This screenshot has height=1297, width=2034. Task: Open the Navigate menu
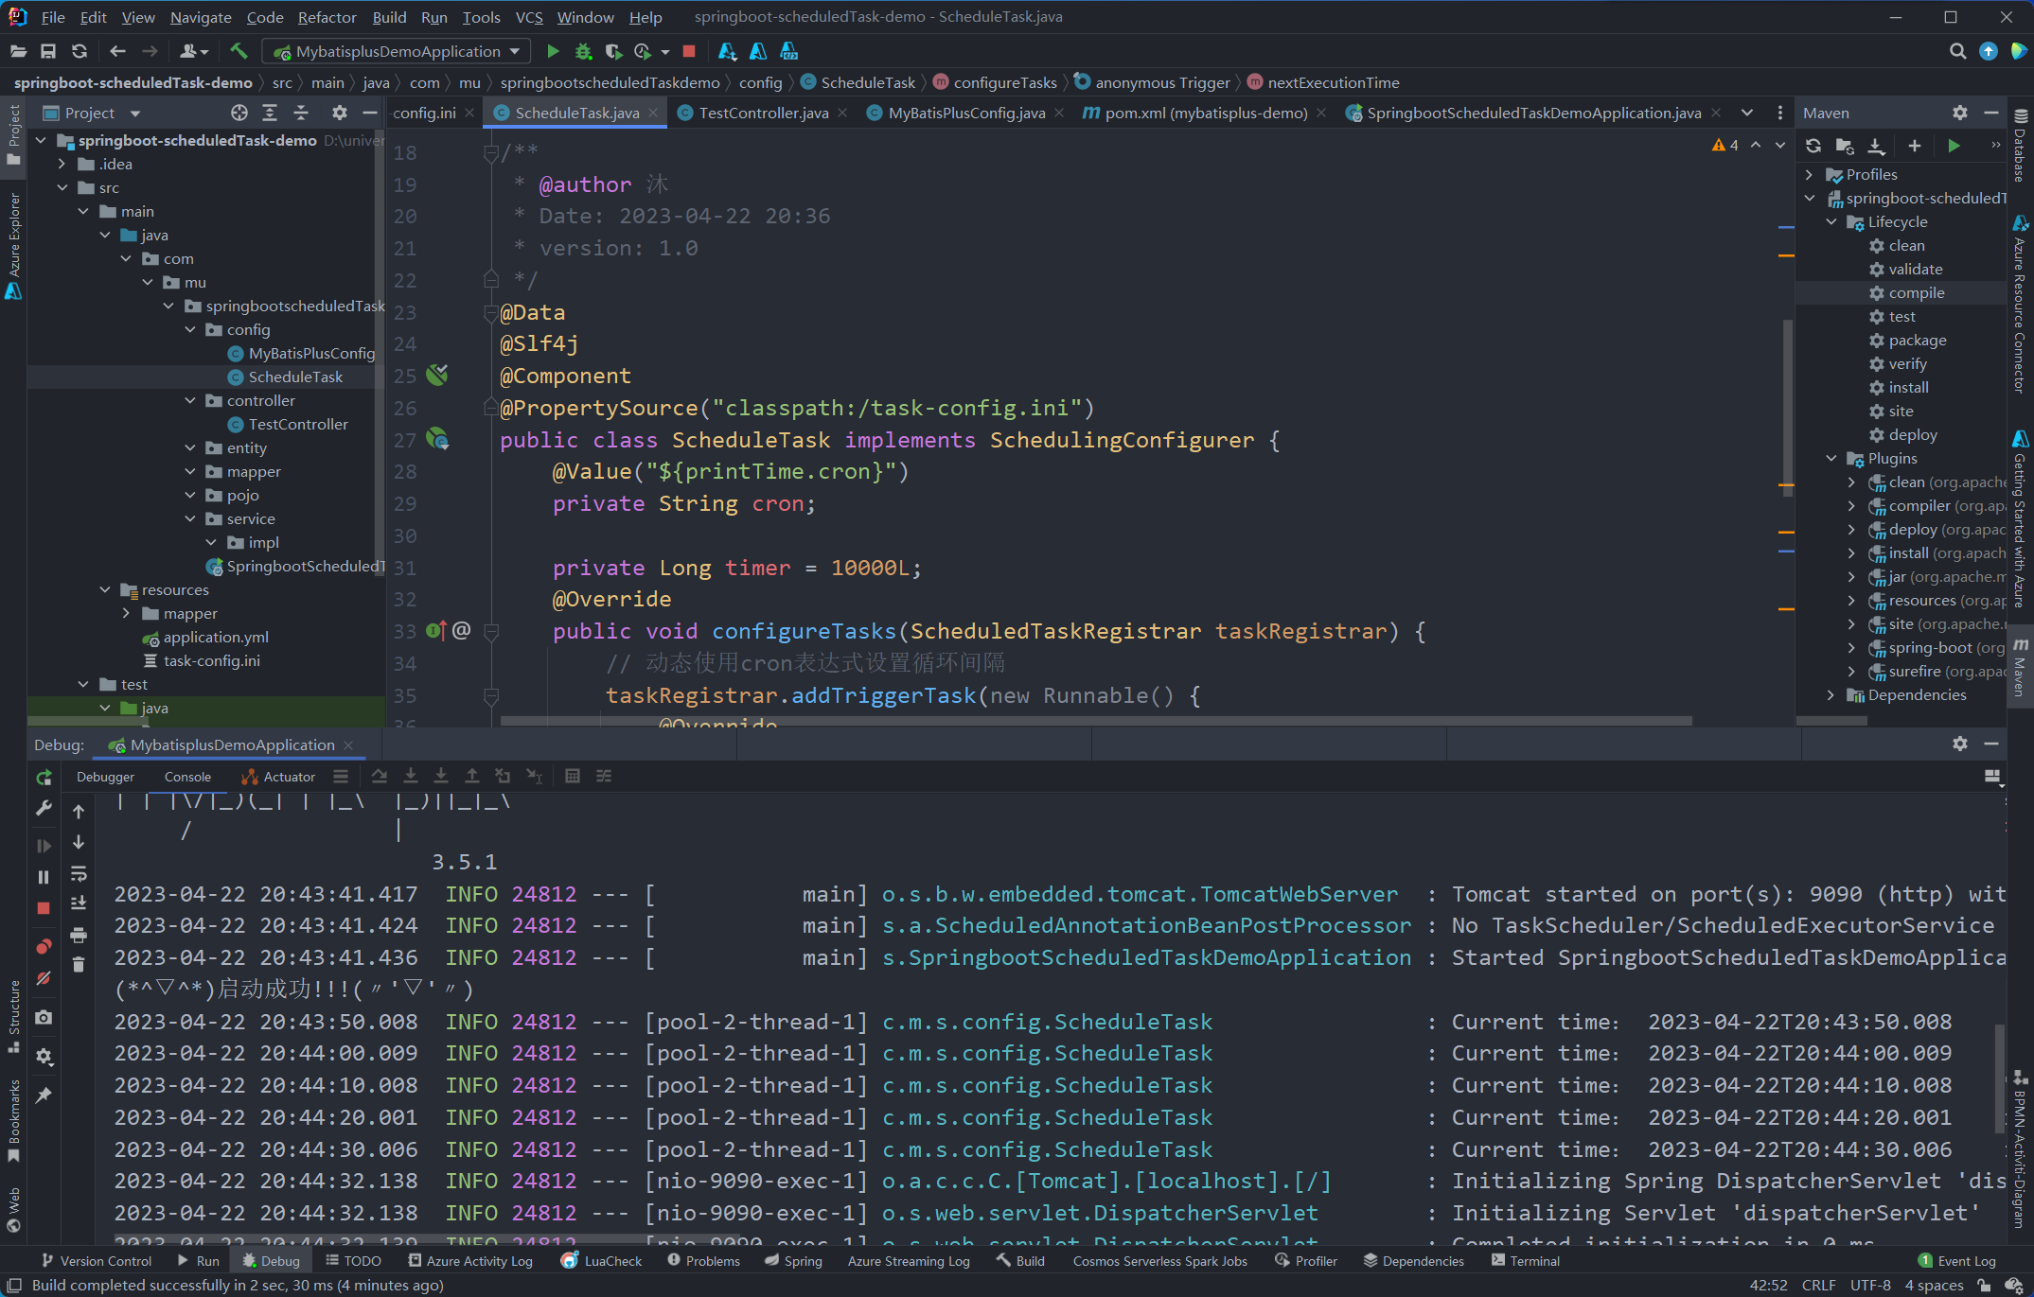[201, 17]
